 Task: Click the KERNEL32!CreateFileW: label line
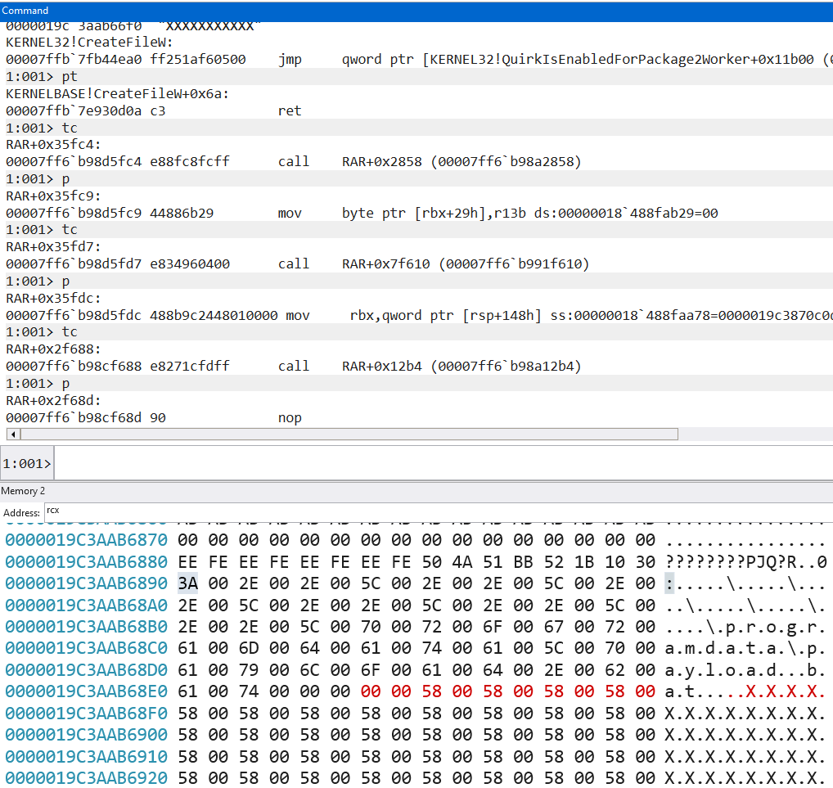pyautogui.click(x=89, y=42)
